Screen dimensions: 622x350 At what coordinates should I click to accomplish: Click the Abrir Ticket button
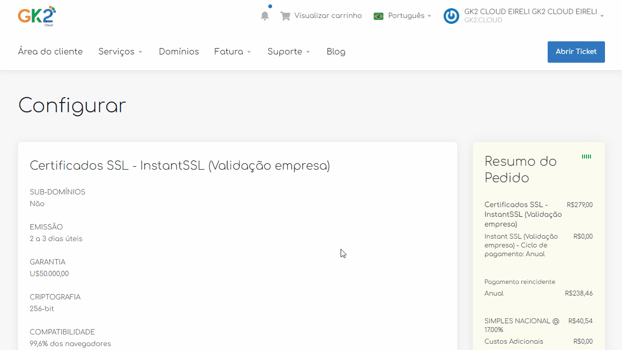coord(576,52)
